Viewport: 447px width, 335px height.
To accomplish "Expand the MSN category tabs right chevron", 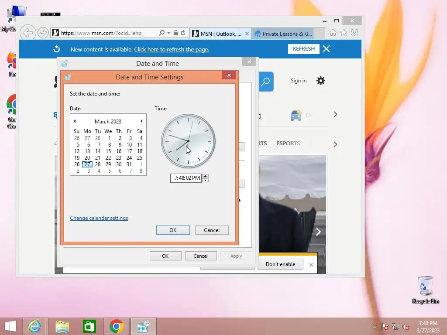I will (x=335, y=144).
